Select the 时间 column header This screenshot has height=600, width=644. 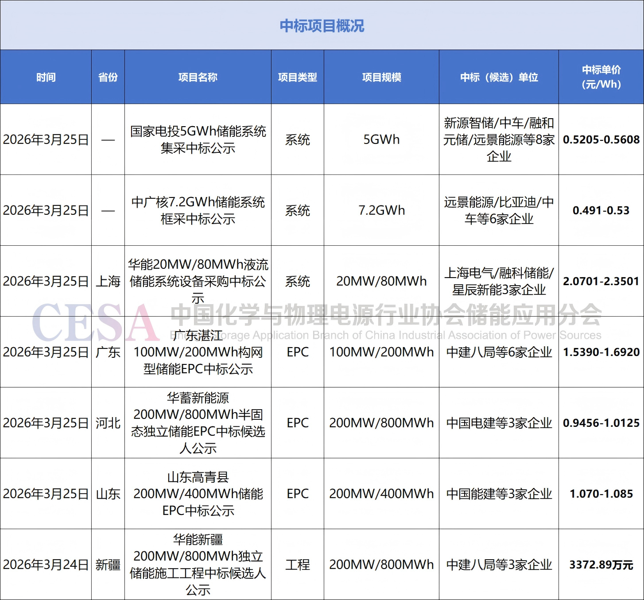tap(46, 77)
